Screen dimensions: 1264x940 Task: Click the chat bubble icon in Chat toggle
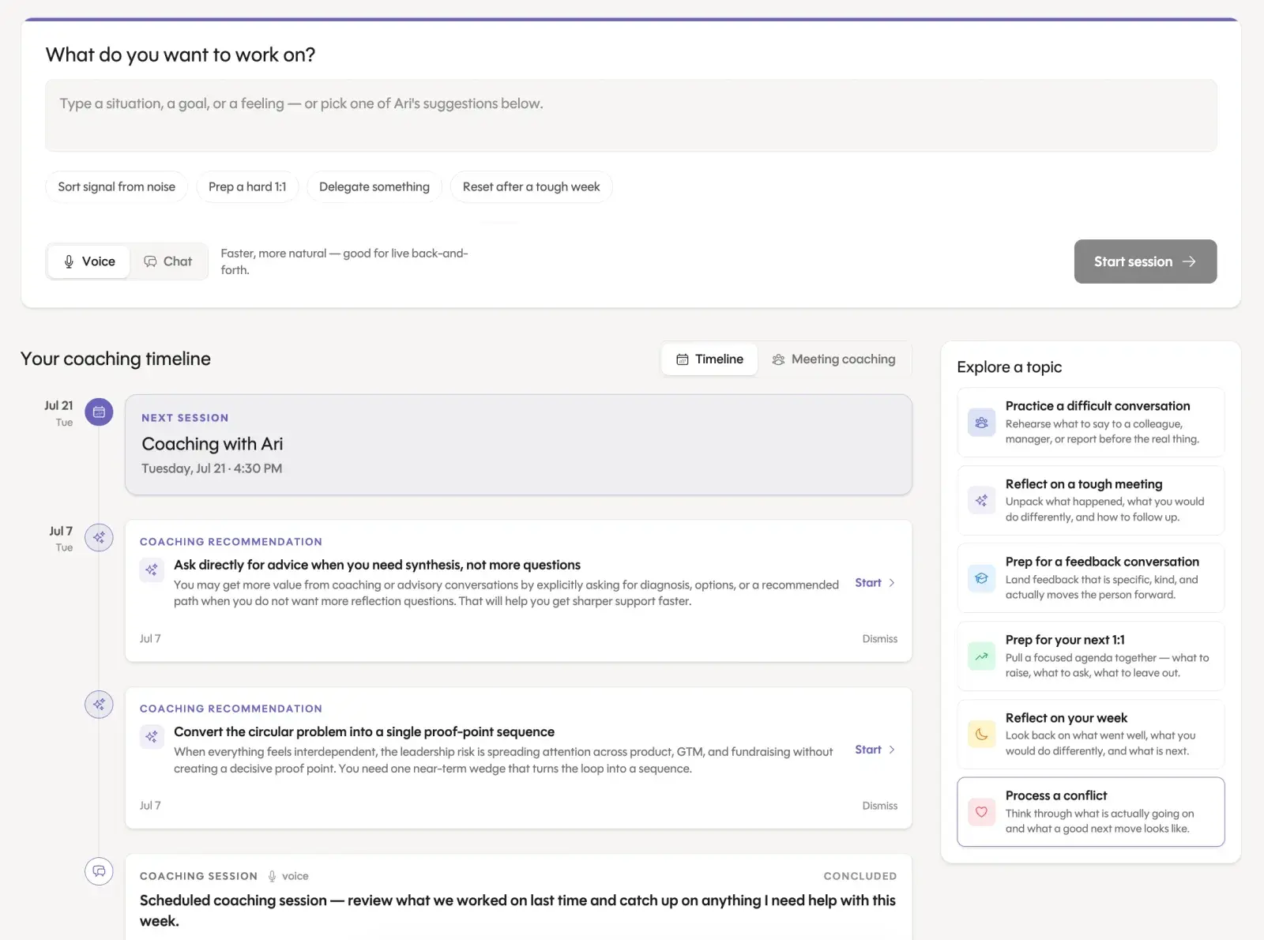pyautogui.click(x=150, y=261)
